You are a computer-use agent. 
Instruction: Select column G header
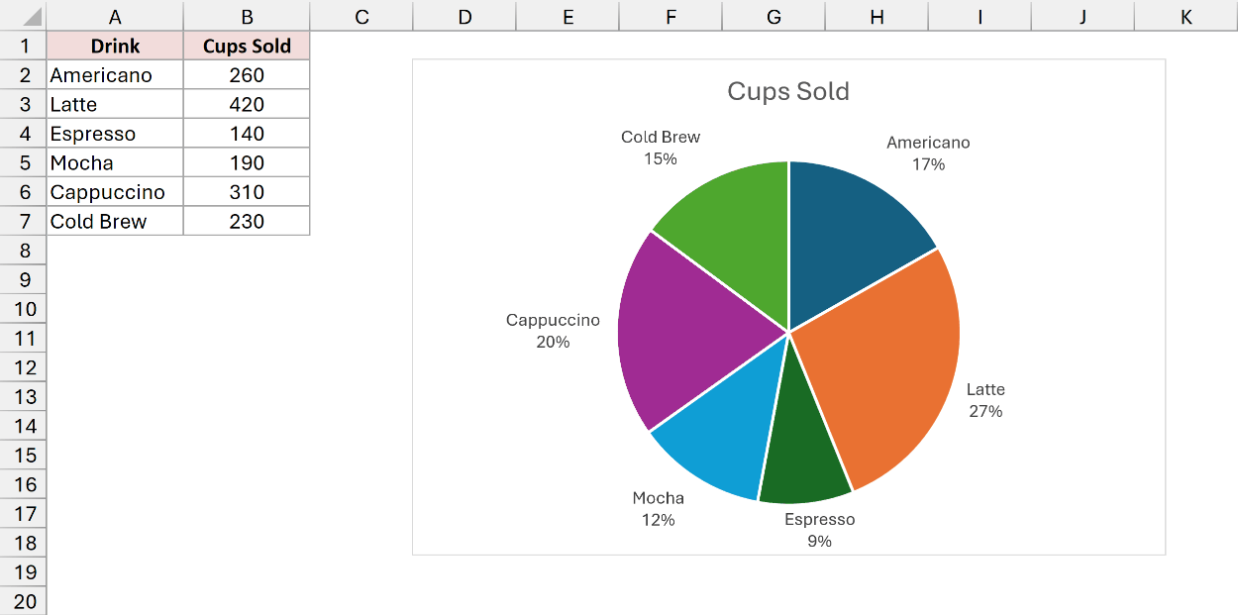click(774, 16)
